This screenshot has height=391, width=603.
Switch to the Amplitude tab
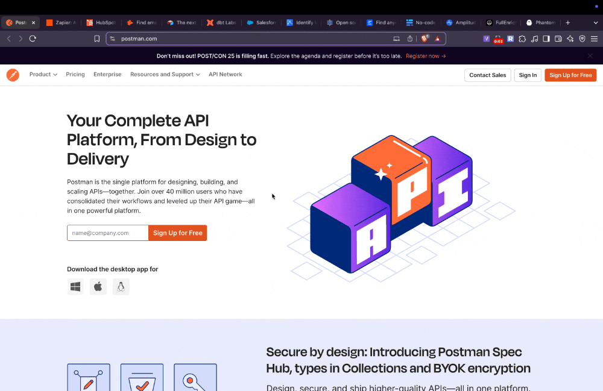(x=461, y=23)
